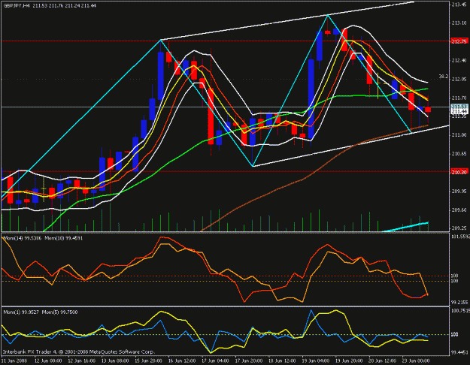Click the 16 Jun 12:00 time label
Viewport: 470px width, 365px height.
tap(182, 360)
